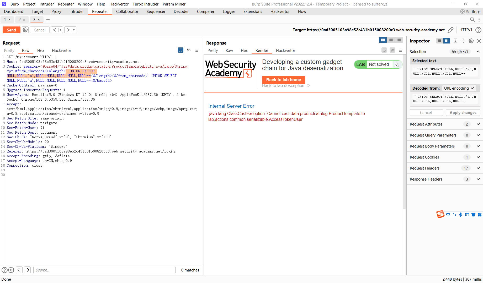Close Repeater tab 2
The width and height of the screenshot is (483, 283).
tap(24, 20)
